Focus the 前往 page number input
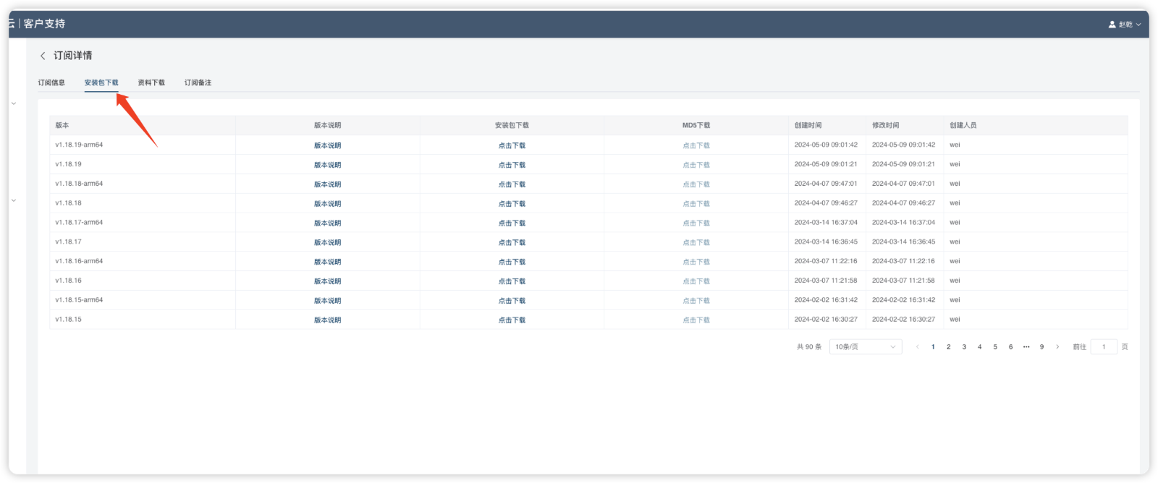 [x=1104, y=347]
